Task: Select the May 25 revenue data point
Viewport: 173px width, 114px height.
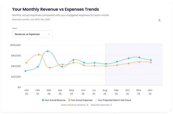Action: (x=73, y=60)
